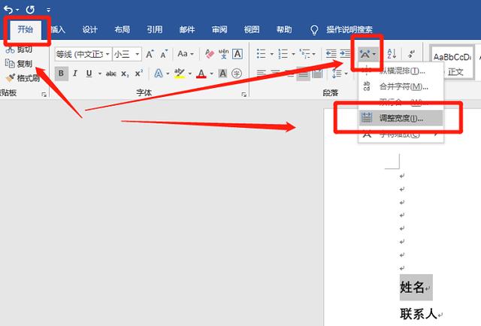Click the clear formatting eraser icon
Image resolution: width=481 pixels, height=326 pixels.
(x=209, y=54)
